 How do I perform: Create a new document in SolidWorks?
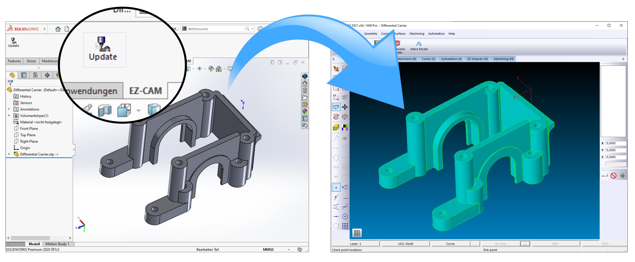67,29
